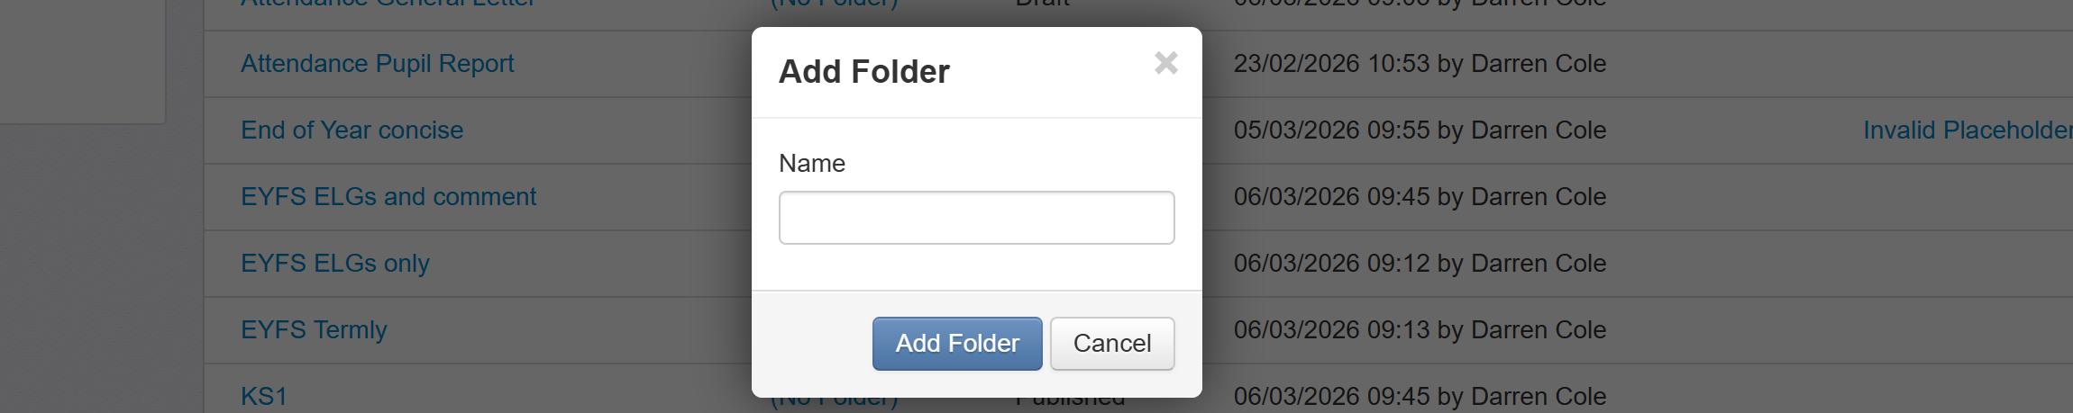Open EYFS ELGs and comment template

(388, 197)
